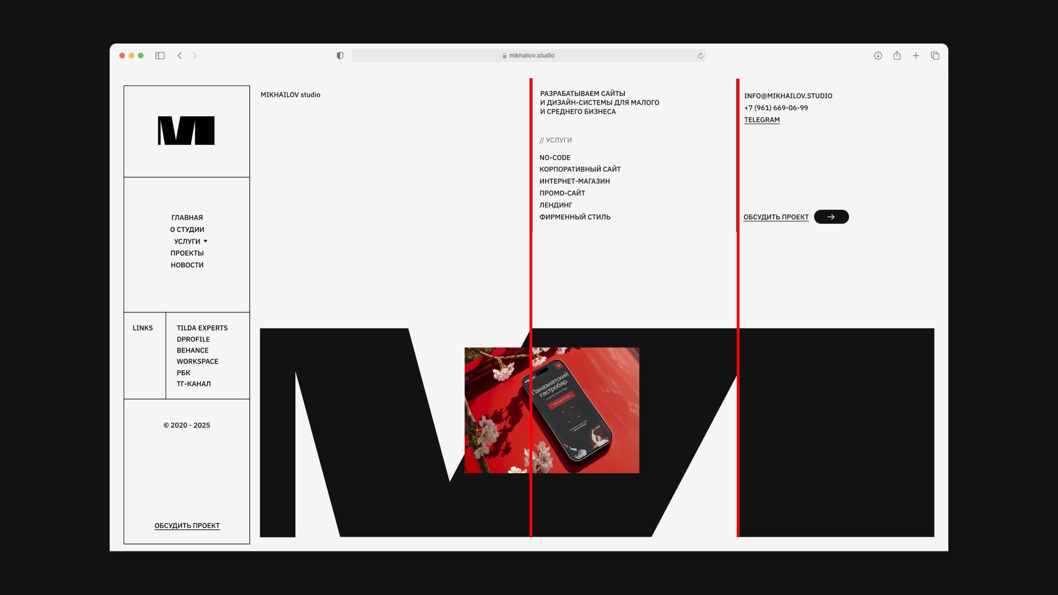This screenshot has width=1058, height=595.
Task: Open TILDA EXPERTS link
Action: [x=202, y=328]
